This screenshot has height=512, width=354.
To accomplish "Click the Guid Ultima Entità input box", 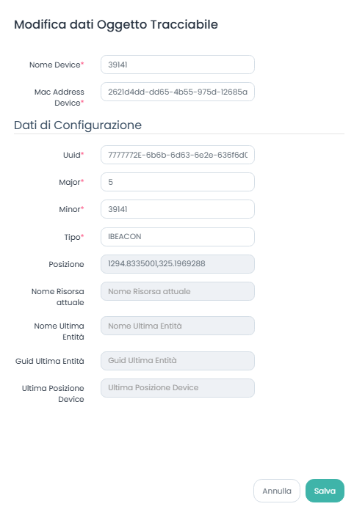I will (178, 361).
